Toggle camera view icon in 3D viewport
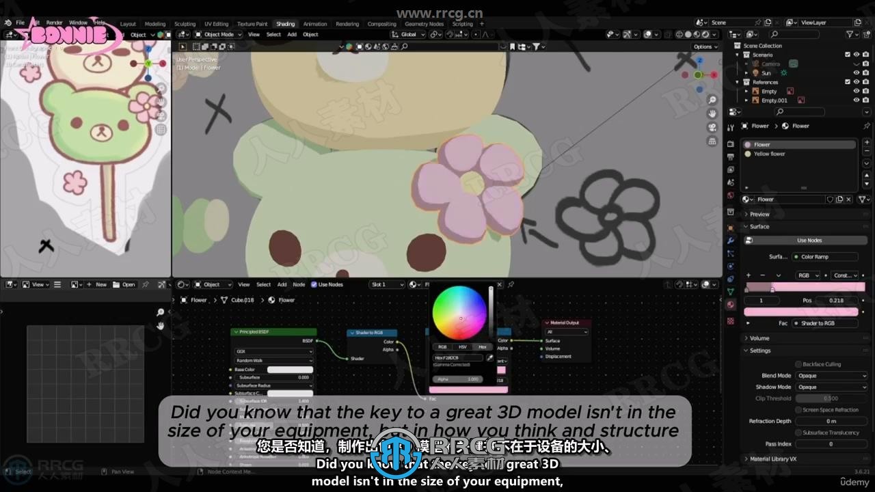 [x=712, y=127]
